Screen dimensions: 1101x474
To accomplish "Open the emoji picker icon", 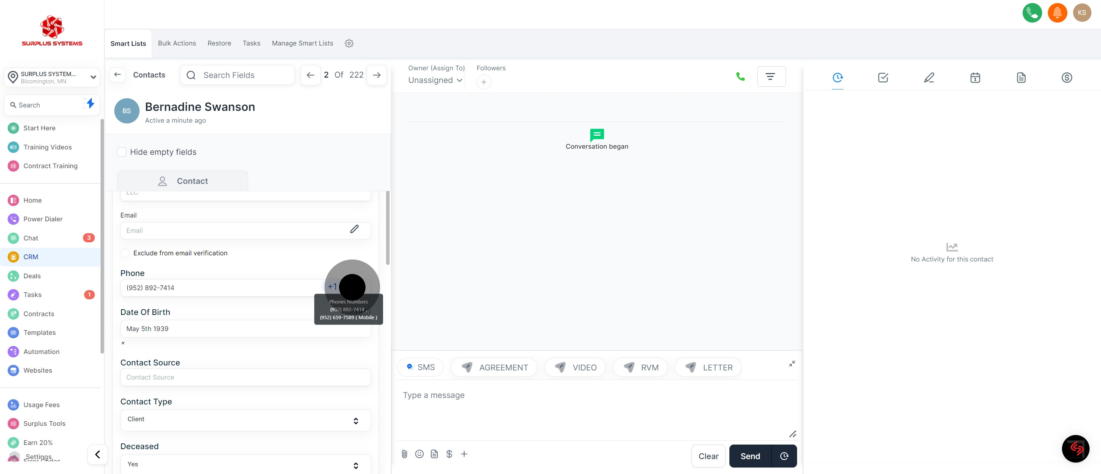I will pyautogui.click(x=419, y=454).
